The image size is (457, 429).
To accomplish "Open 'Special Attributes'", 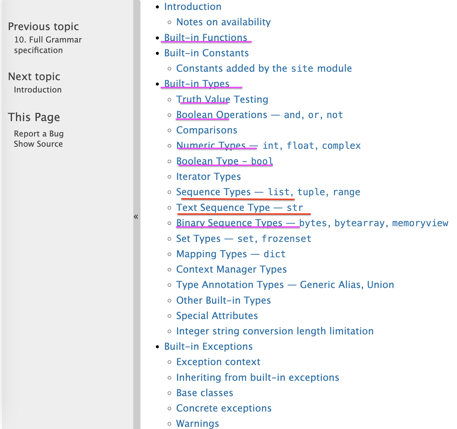I will click(217, 316).
